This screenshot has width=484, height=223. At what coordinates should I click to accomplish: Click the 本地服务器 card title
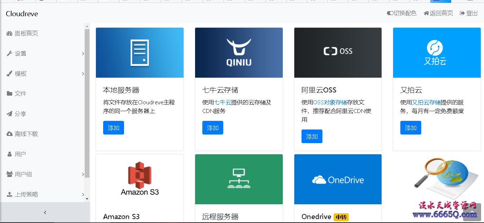pos(121,90)
